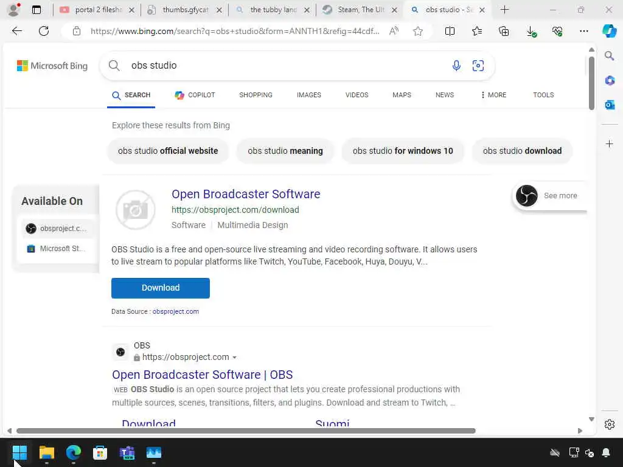
Task: Click the browser address bar URL
Action: tap(234, 31)
